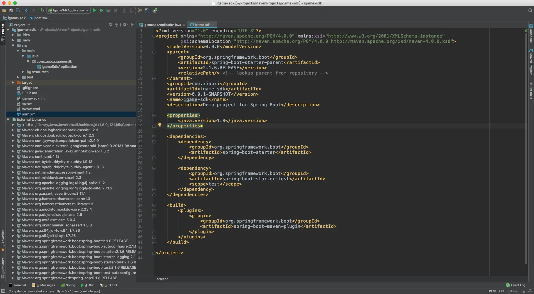
Task: Toggle the file read-only lock in the status bar
Action: [523, 291]
